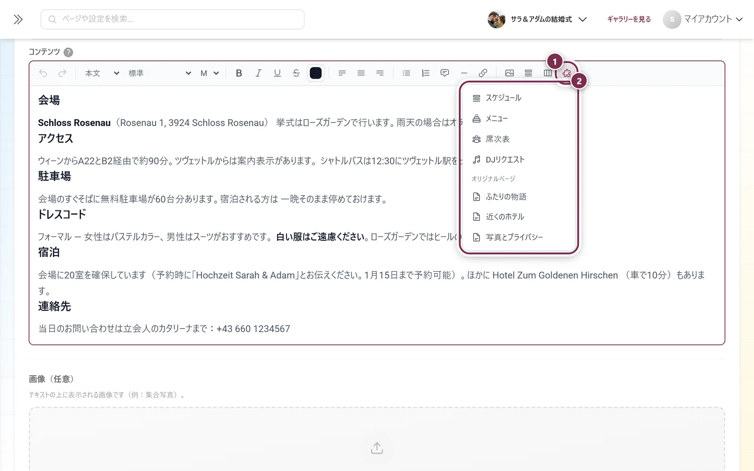
Task: Click the puzzle piece module icon
Action: (x=567, y=73)
